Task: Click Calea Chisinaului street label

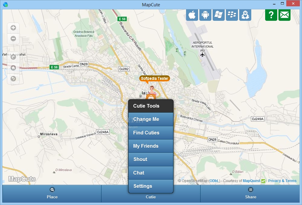Action: (x=228, y=142)
